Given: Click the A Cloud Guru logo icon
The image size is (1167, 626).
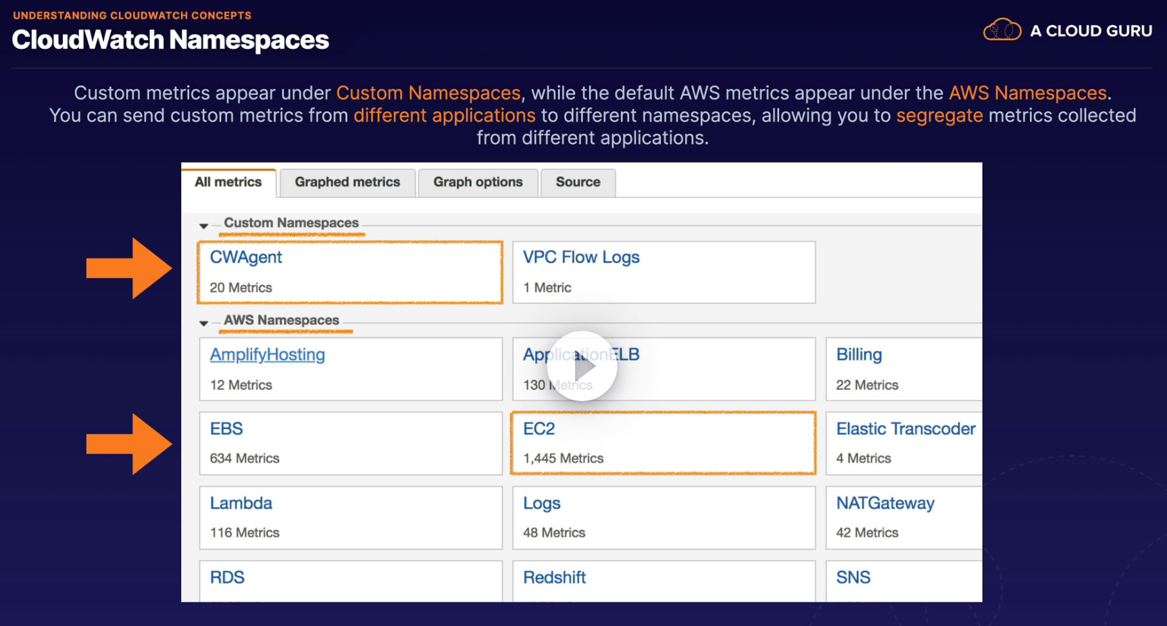Looking at the screenshot, I should 1001,30.
